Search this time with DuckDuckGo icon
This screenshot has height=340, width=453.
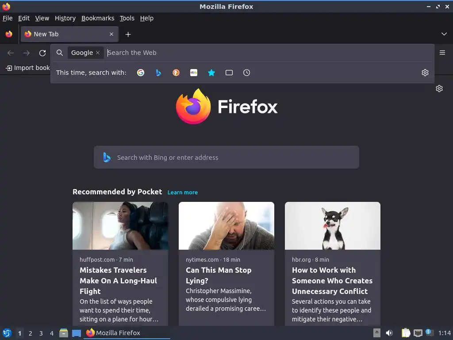[176, 73]
